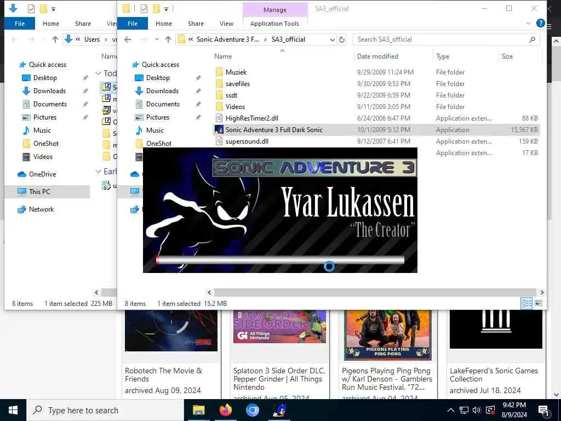The height and width of the screenshot is (421, 561).
Task: Open recent locations dropdown in SA3_official
Action: coord(157,39)
